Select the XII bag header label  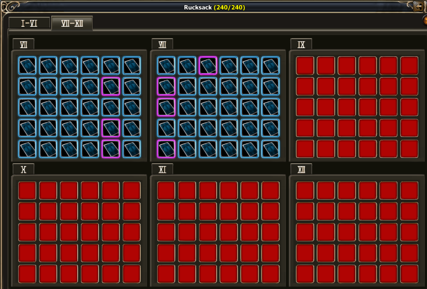coord(301,169)
